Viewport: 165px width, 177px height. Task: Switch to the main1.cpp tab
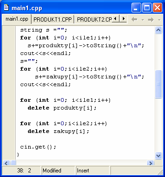[x=17, y=19]
